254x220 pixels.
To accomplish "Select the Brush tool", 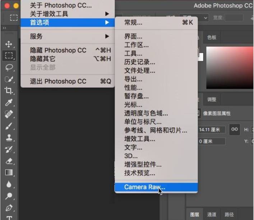I will pos(9,126).
